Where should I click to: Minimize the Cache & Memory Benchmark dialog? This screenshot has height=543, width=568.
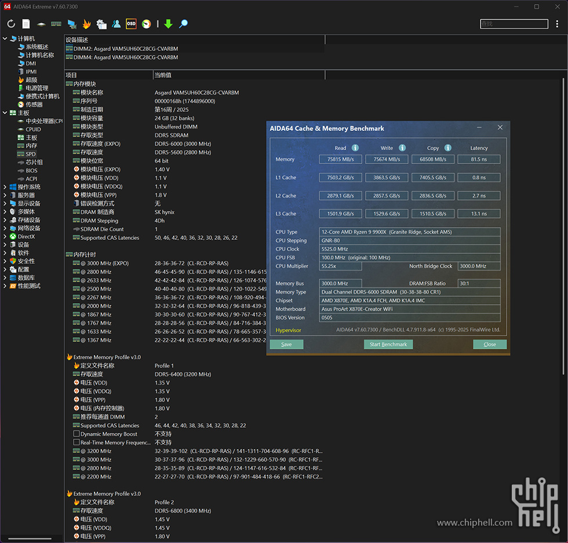[479, 127]
